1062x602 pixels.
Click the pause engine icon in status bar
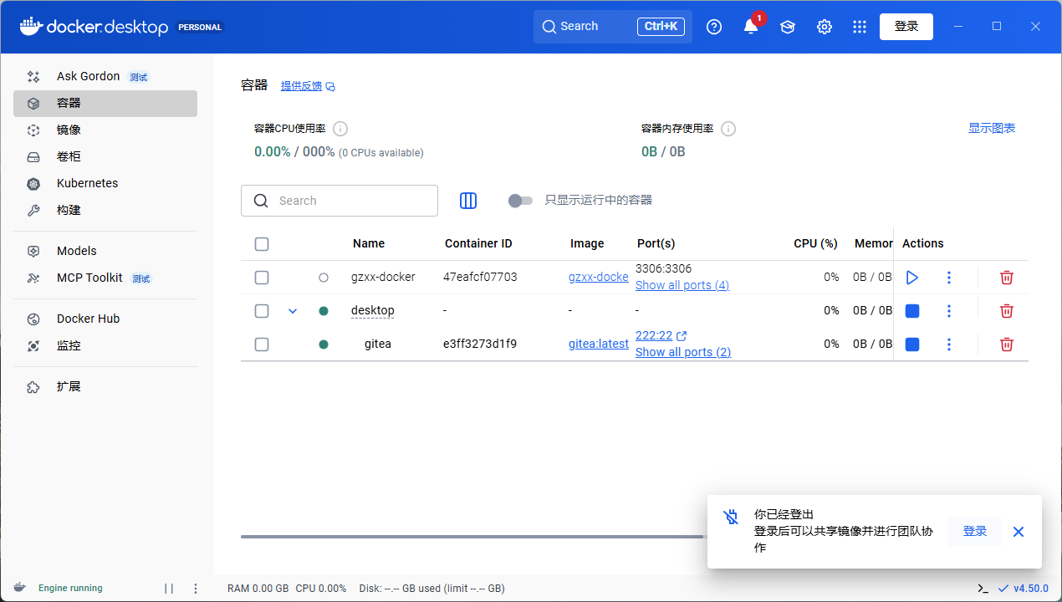[169, 589]
